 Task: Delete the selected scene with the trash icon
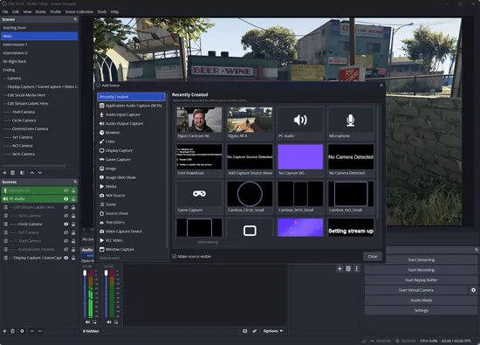tap(12, 173)
